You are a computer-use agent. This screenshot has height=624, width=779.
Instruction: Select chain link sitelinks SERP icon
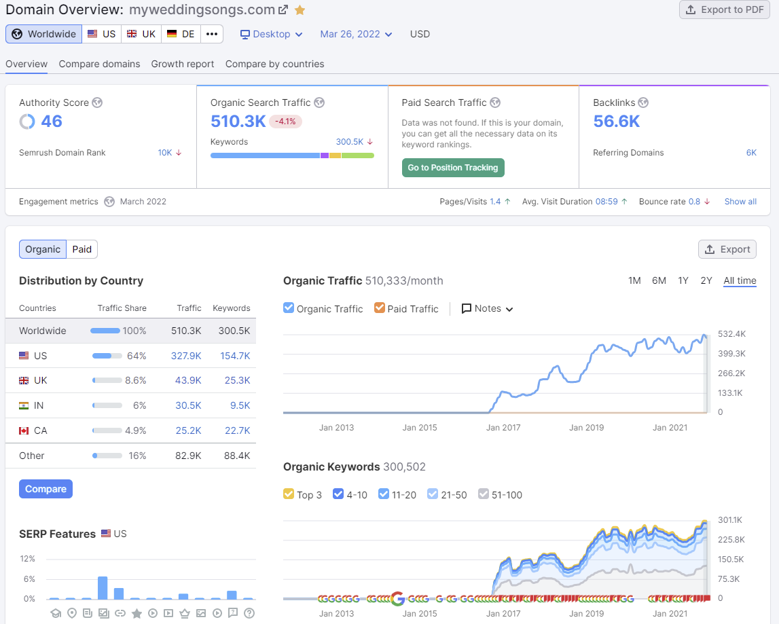click(120, 613)
